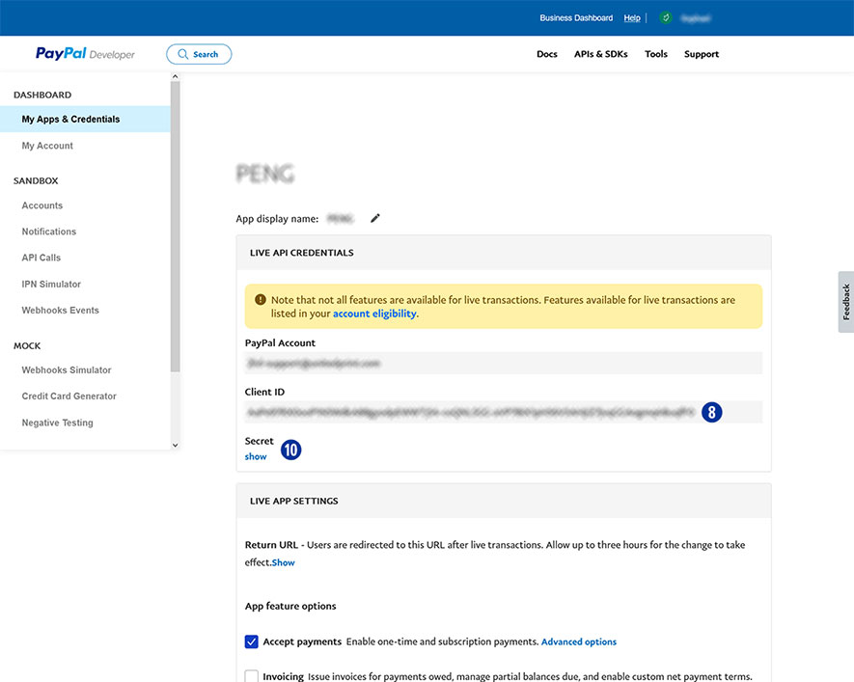The image size is (854, 682).
Task: Open the Feedback side tab
Action: coord(845,302)
